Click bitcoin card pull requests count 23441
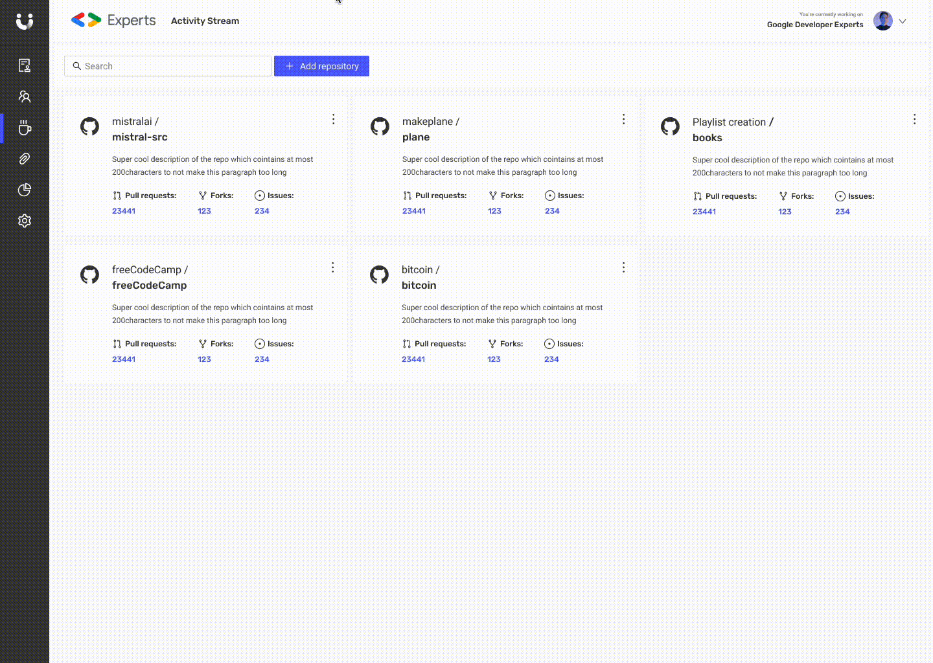933x663 pixels. click(x=413, y=359)
